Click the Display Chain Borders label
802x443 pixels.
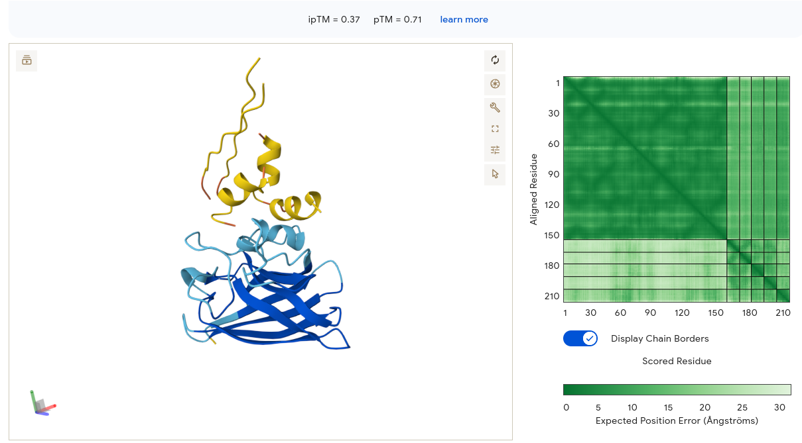point(660,338)
